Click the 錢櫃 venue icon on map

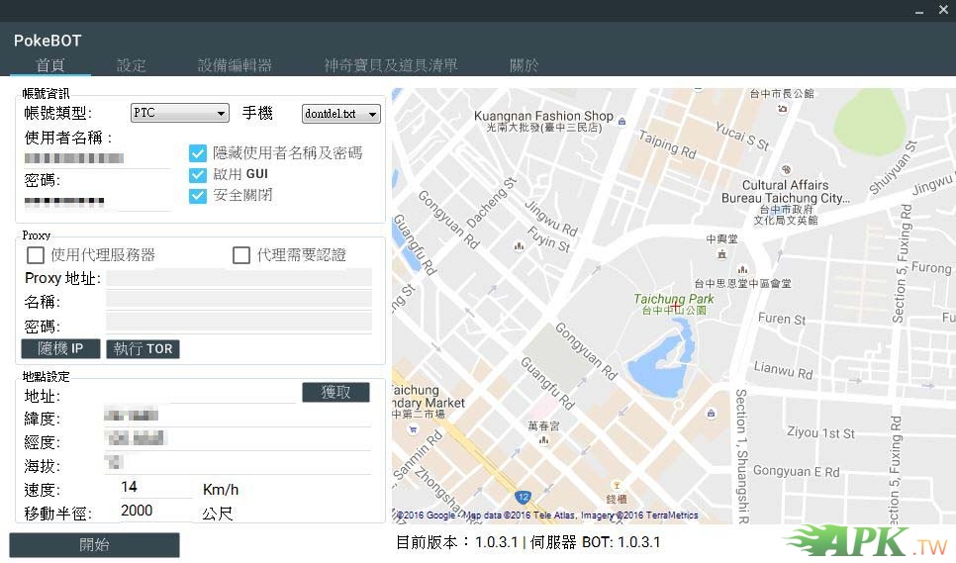click(617, 486)
